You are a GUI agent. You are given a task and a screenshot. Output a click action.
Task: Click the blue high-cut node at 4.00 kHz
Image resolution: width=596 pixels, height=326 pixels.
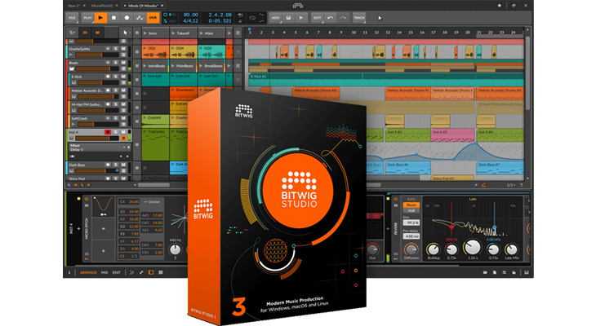point(495,228)
